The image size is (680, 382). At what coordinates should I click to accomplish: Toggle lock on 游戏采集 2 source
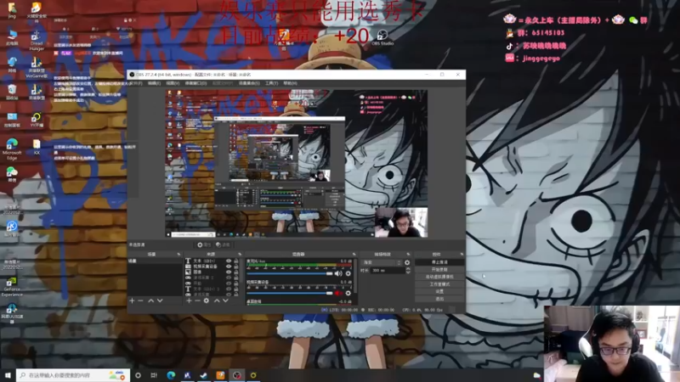pyautogui.click(x=236, y=278)
